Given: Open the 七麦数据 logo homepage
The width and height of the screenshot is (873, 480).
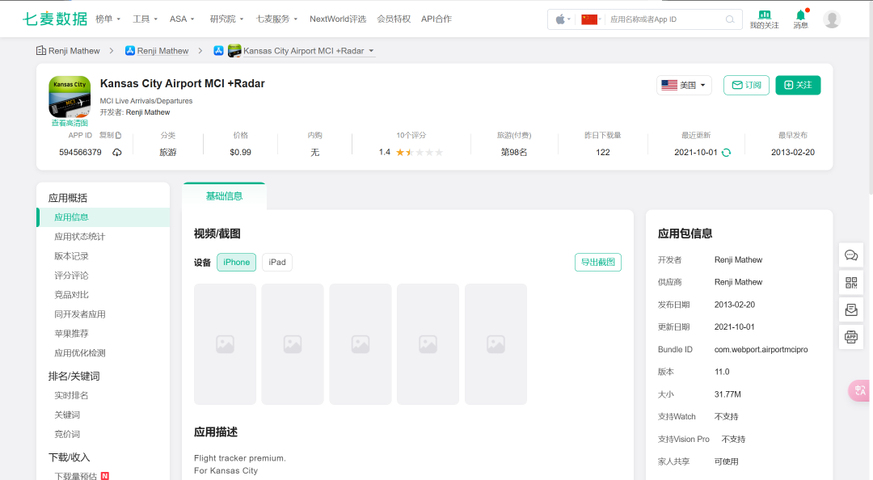Looking at the screenshot, I should (55, 19).
